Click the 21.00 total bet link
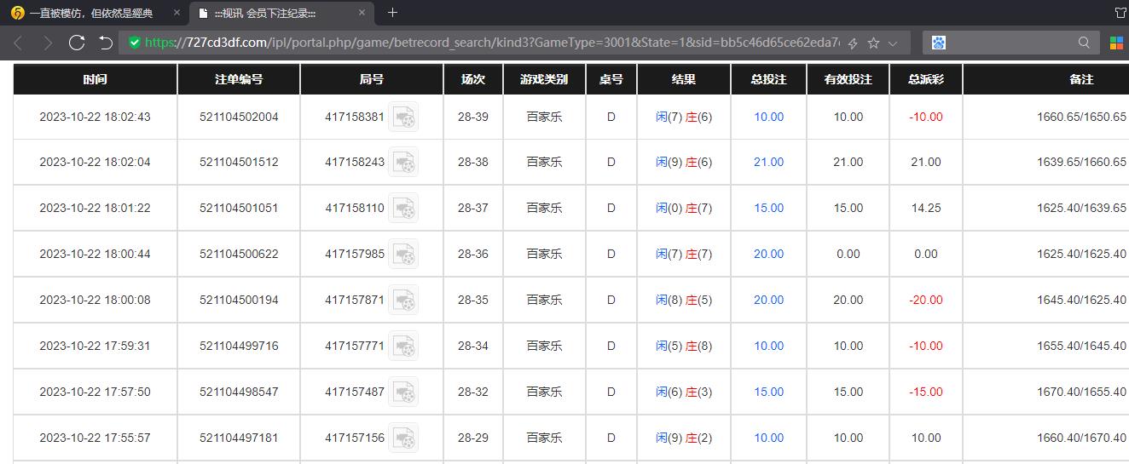 coord(768,162)
